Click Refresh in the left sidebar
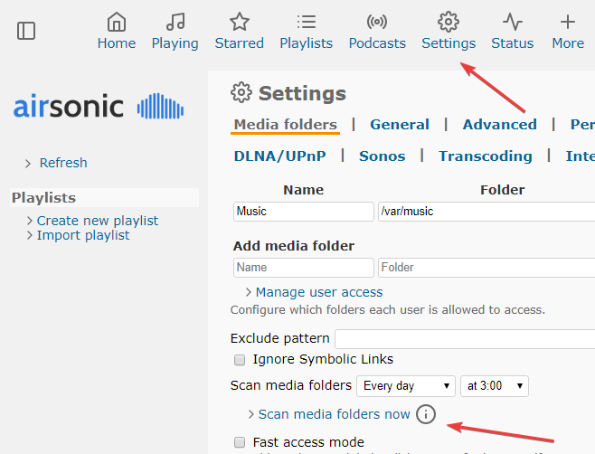The width and height of the screenshot is (595, 454). (63, 163)
